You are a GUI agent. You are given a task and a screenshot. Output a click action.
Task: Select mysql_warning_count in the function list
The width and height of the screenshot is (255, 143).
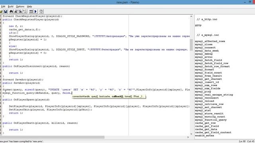(210, 117)
